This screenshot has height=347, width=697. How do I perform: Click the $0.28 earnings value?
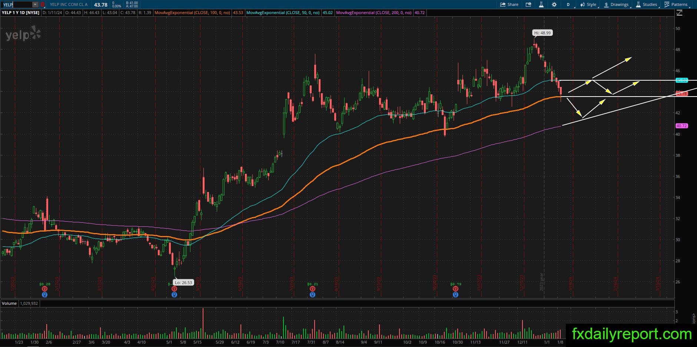click(x=44, y=284)
